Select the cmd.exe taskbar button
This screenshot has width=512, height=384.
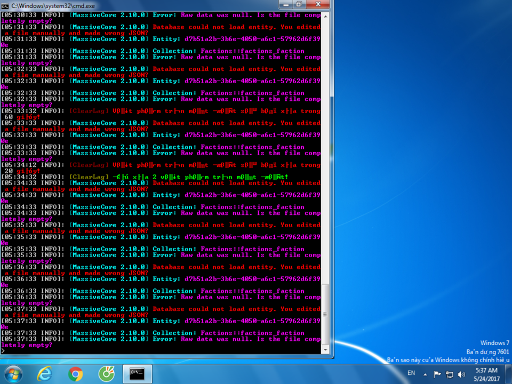point(137,374)
